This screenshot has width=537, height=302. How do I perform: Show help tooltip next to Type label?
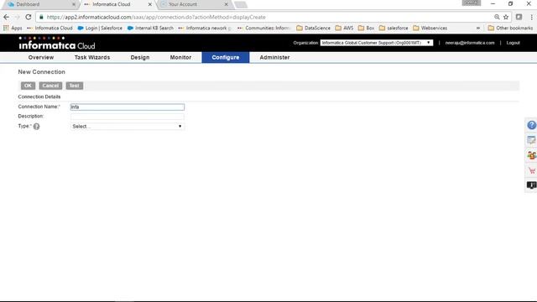(x=36, y=127)
